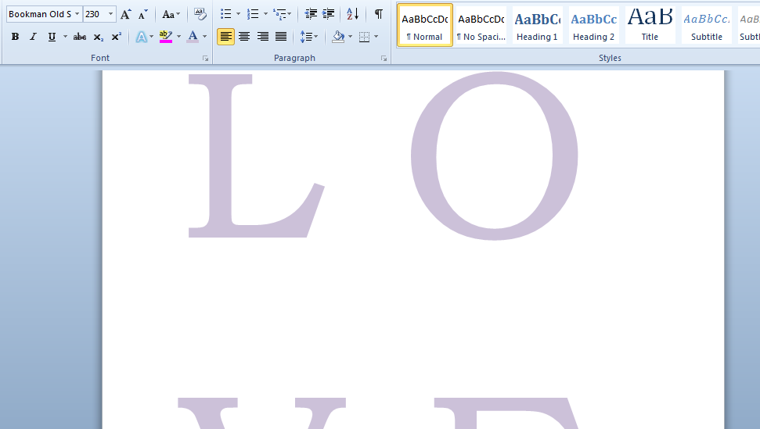Click the Sort A to Z icon
This screenshot has height=429, width=760.
(x=353, y=15)
